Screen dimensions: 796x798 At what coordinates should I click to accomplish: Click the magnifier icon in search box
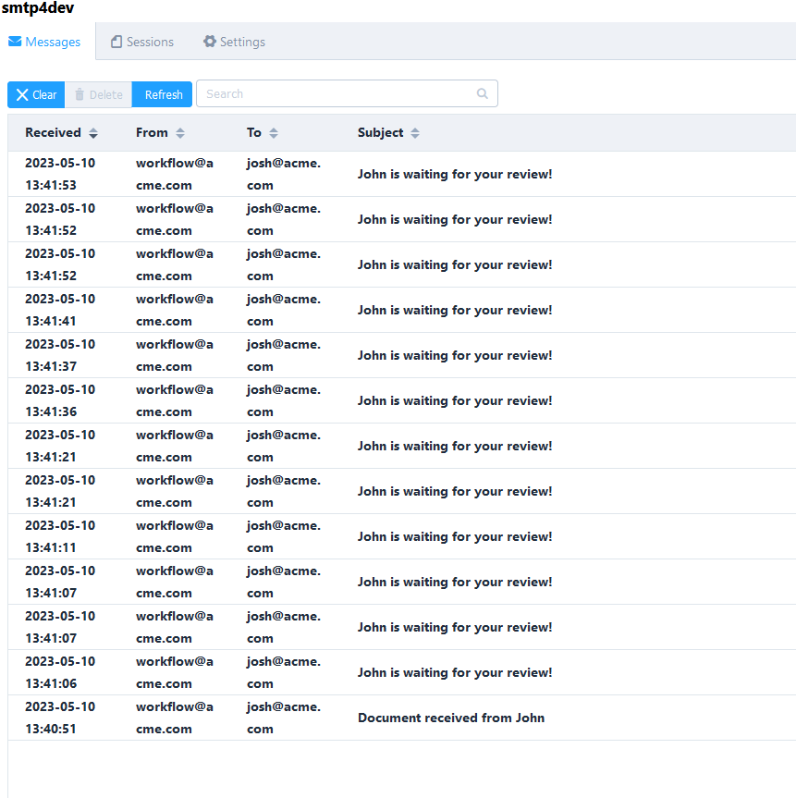coord(482,93)
